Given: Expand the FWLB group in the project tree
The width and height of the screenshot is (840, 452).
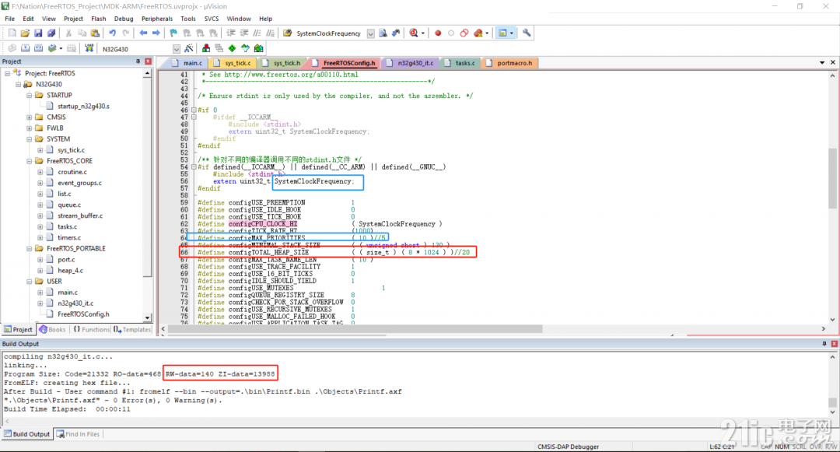Looking at the screenshot, I should (30, 128).
